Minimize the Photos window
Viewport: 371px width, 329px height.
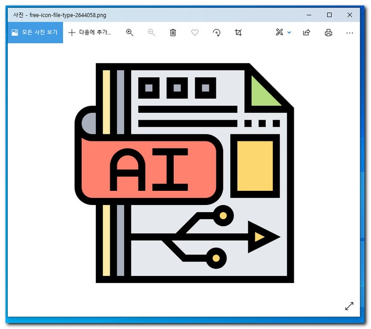point(309,15)
